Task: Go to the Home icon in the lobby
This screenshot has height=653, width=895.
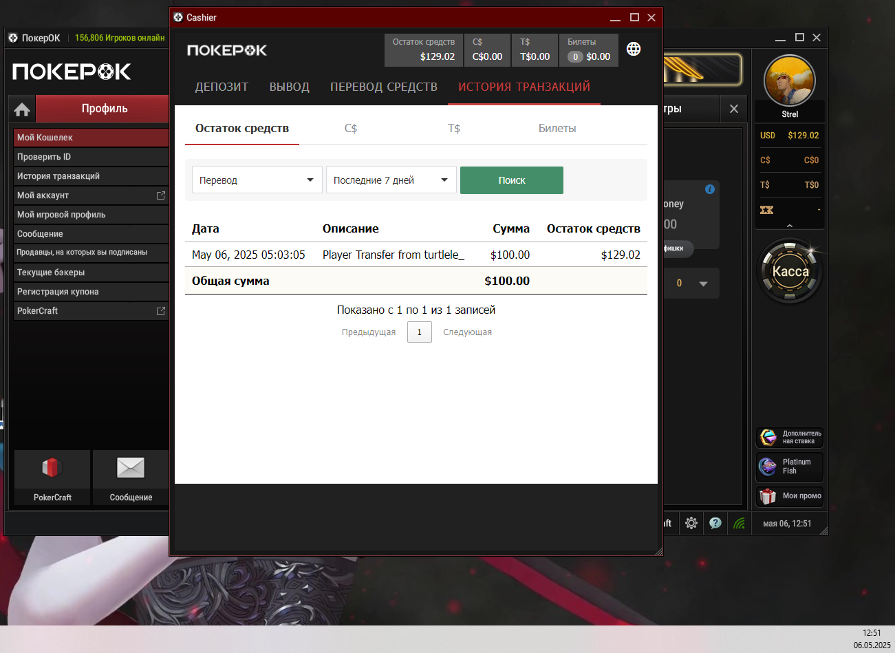Action: [22, 109]
